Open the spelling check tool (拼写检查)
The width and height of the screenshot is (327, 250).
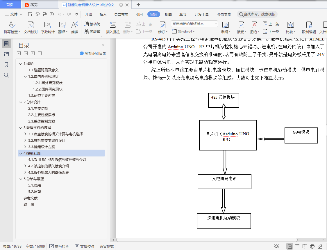point(12,27)
